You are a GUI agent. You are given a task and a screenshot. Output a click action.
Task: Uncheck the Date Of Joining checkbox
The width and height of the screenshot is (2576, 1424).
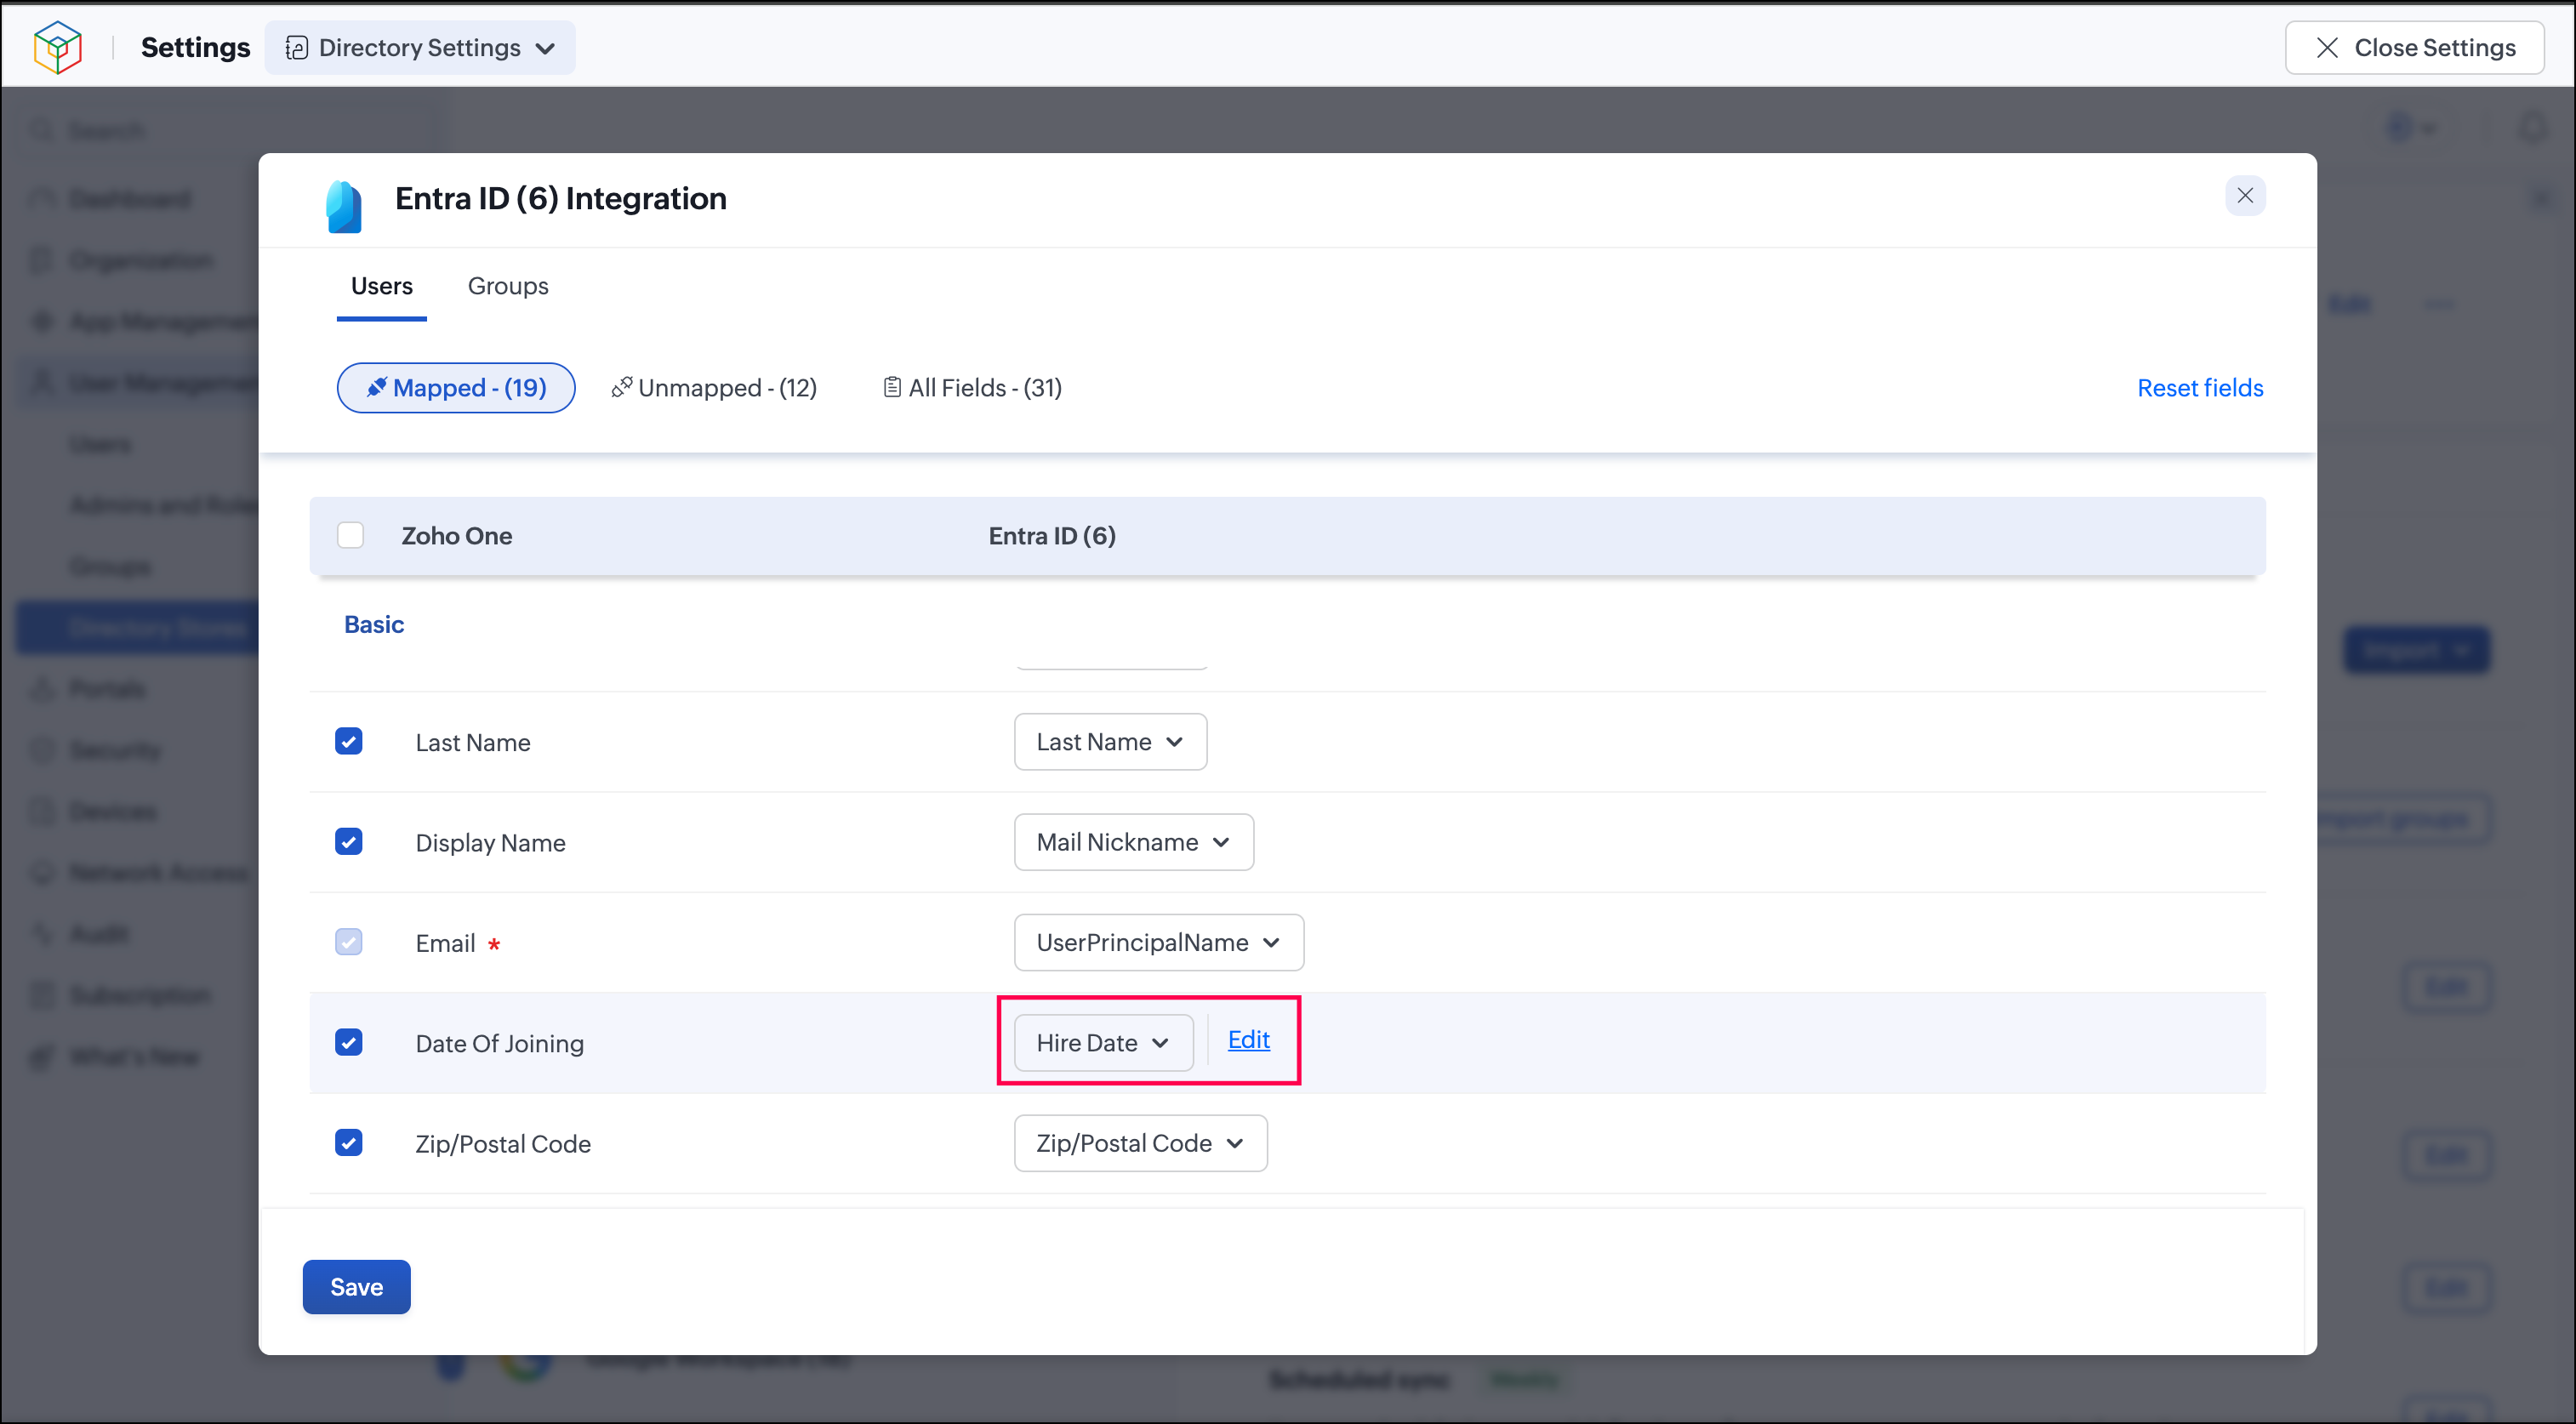coord(348,1042)
